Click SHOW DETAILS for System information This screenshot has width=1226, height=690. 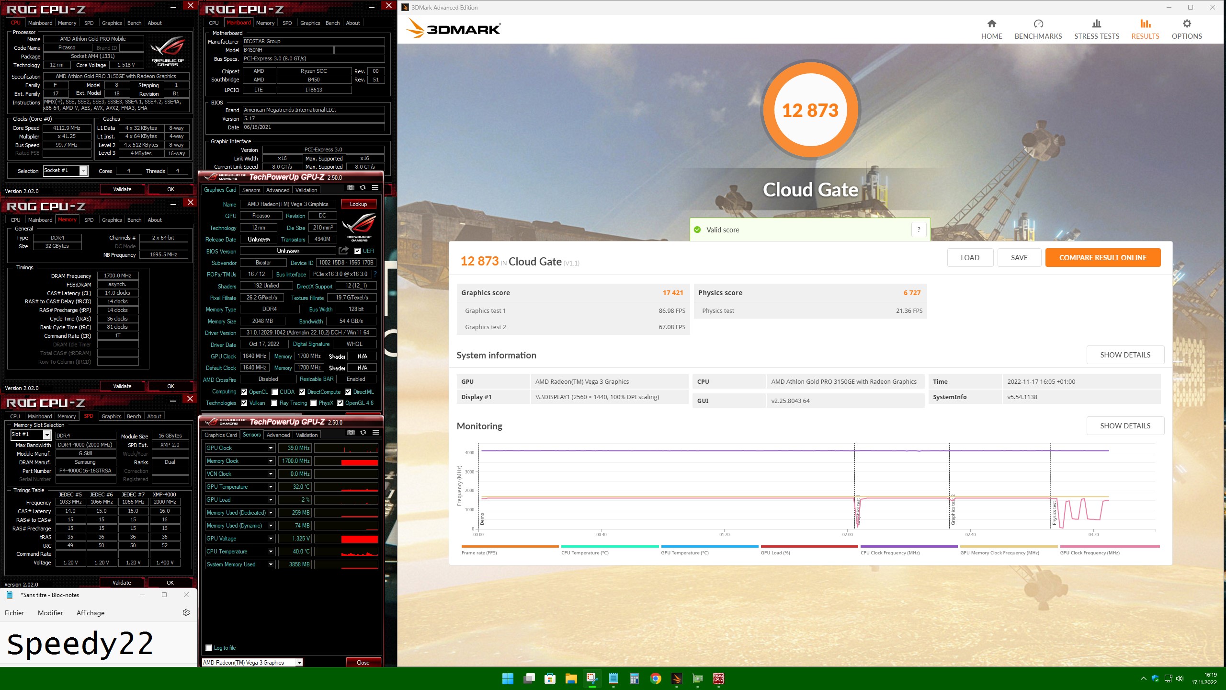pyautogui.click(x=1125, y=355)
